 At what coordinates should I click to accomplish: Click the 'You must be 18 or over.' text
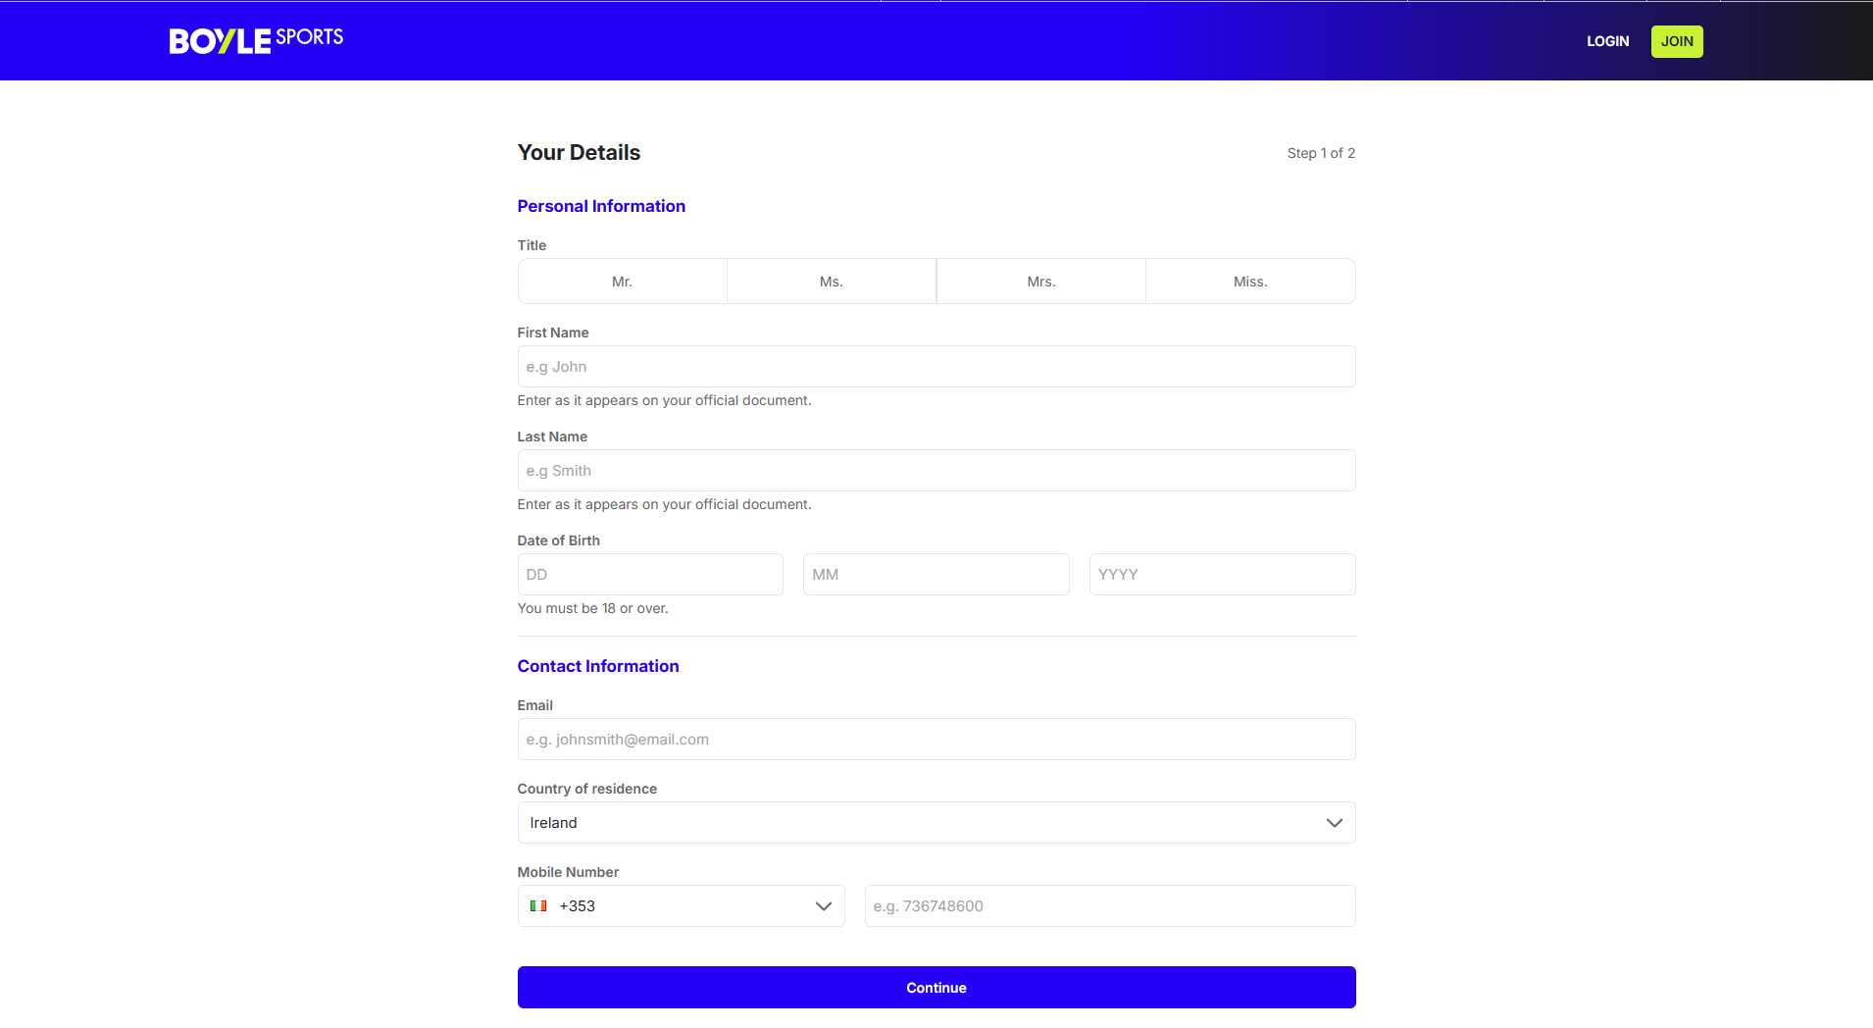pos(593,608)
